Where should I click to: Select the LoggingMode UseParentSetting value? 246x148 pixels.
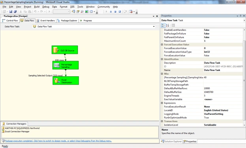[223, 114]
